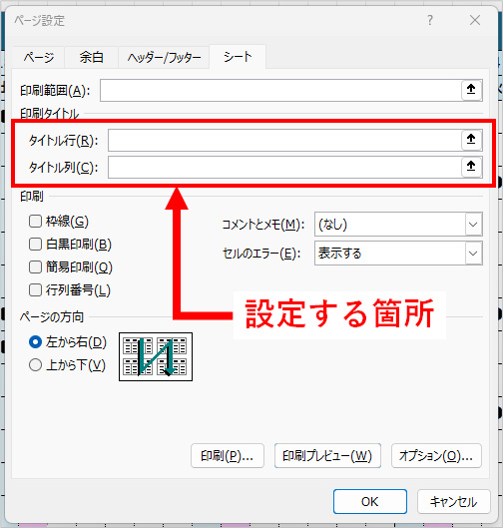Click the help question mark icon
The height and width of the screenshot is (528, 503).
(x=430, y=20)
